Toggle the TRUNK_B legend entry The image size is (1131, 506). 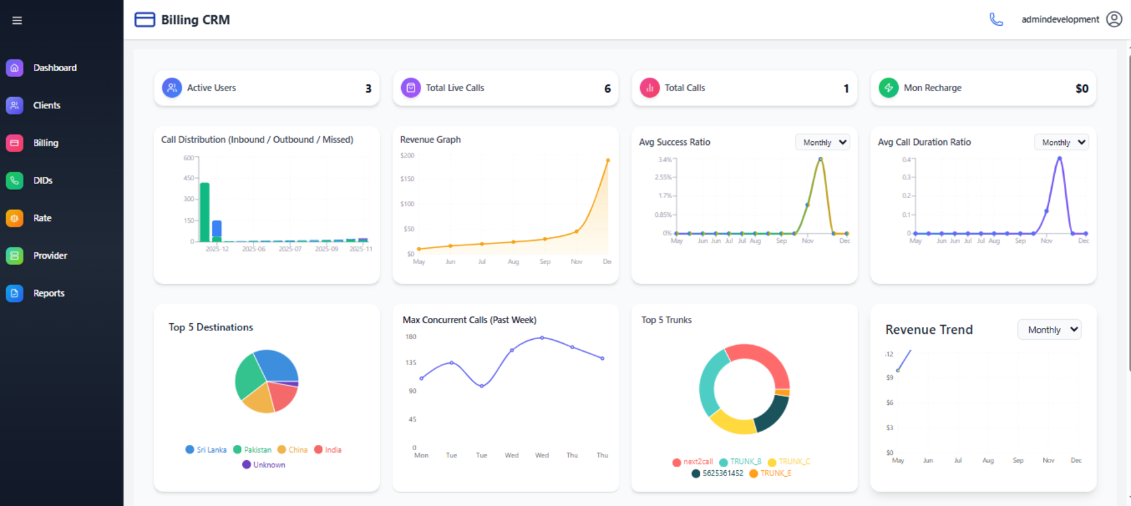tap(740, 462)
